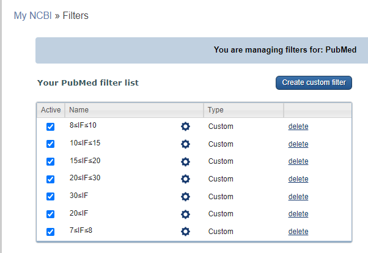Open settings gear for 20≤IF filter
This screenshot has width=368, height=253.
(x=186, y=214)
